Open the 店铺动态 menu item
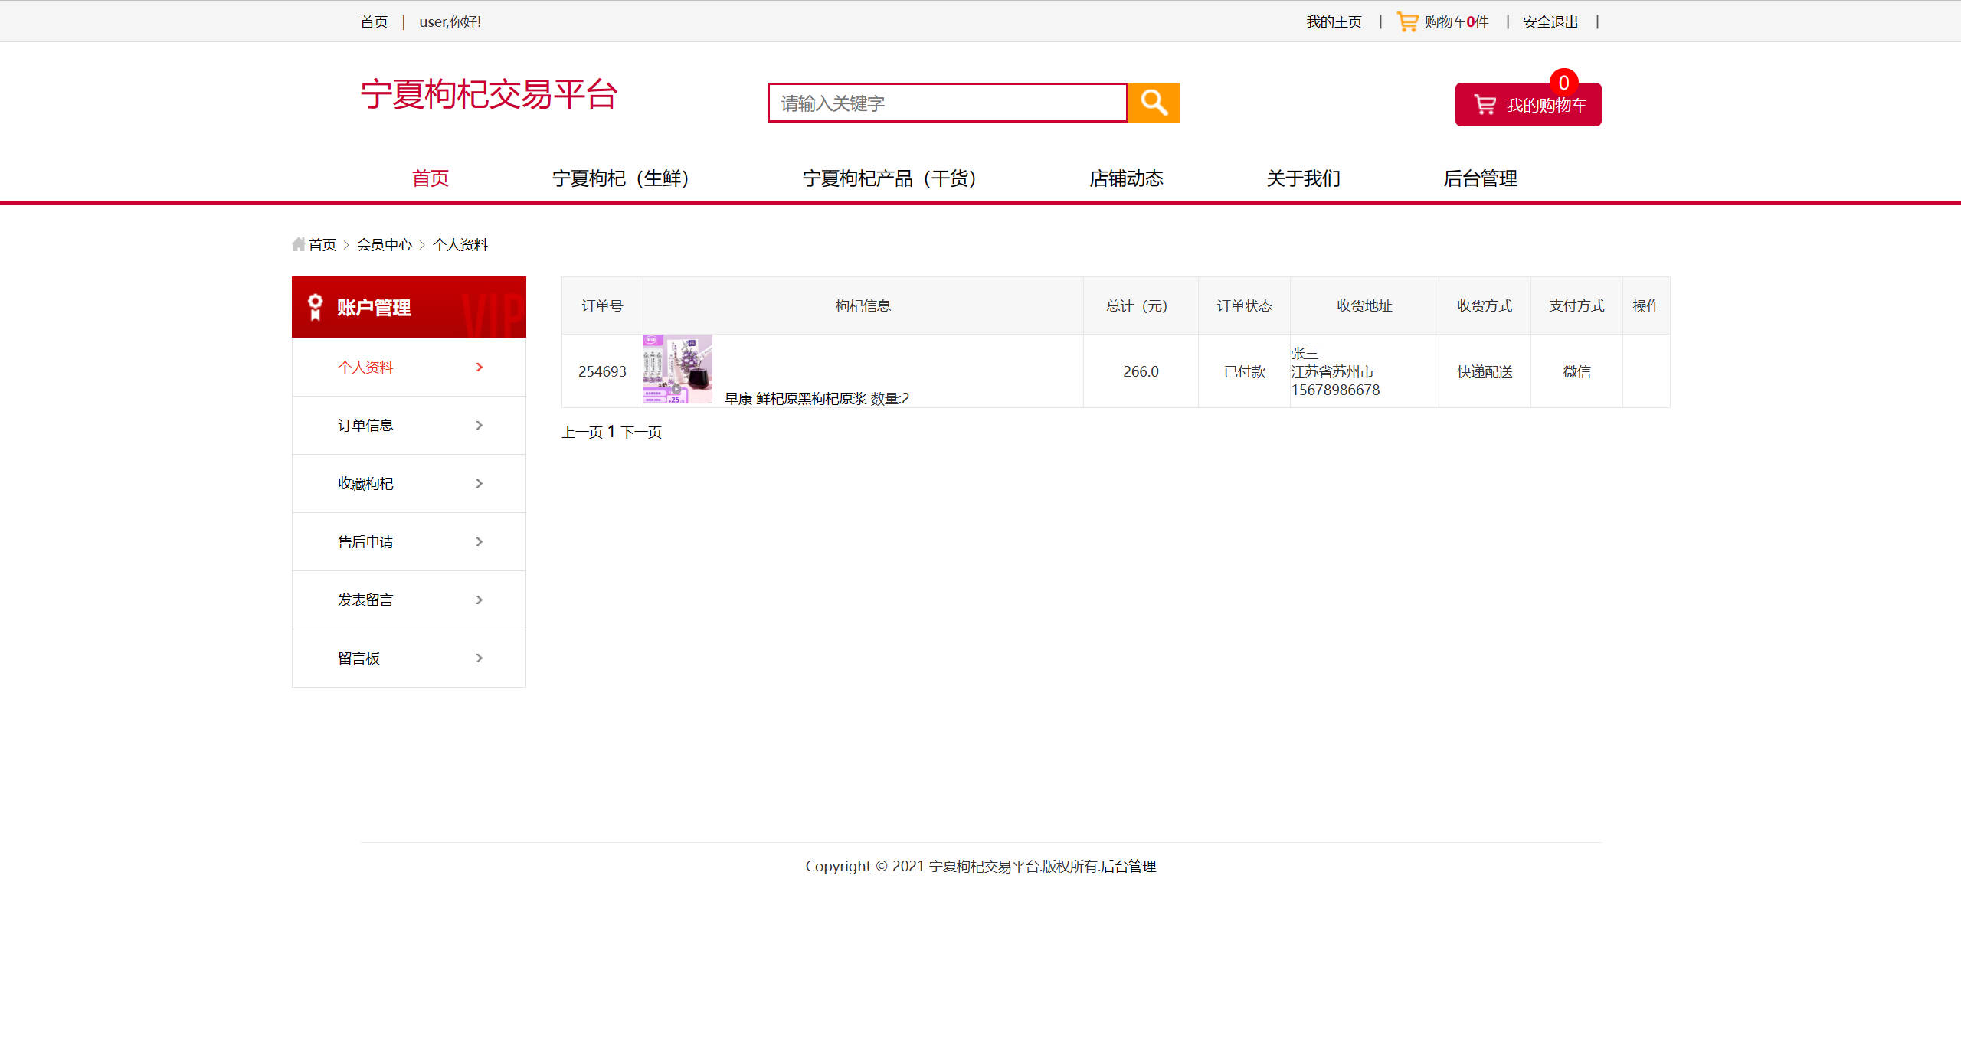 click(1126, 178)
